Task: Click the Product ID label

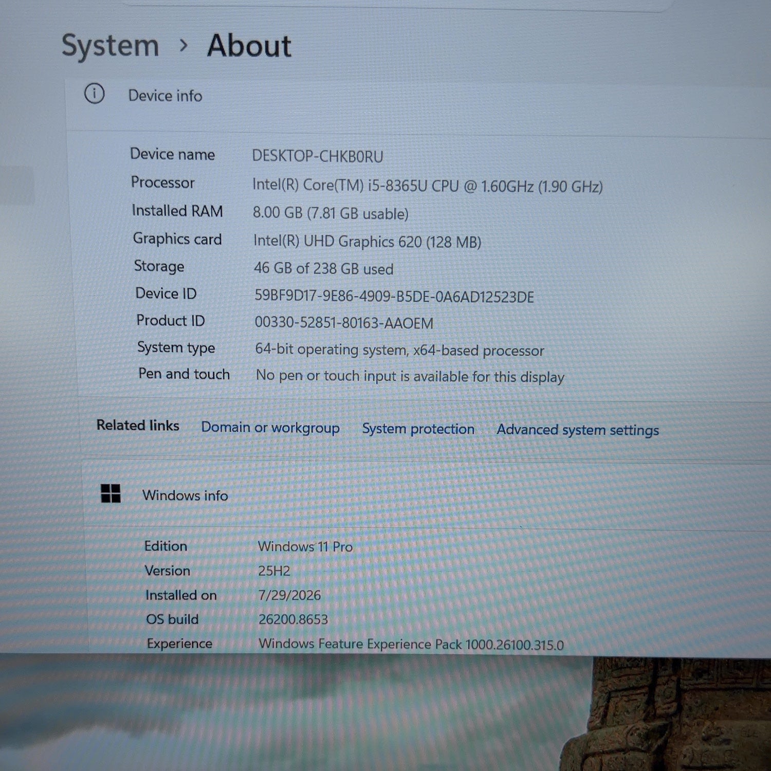Action: pos(171,320)
